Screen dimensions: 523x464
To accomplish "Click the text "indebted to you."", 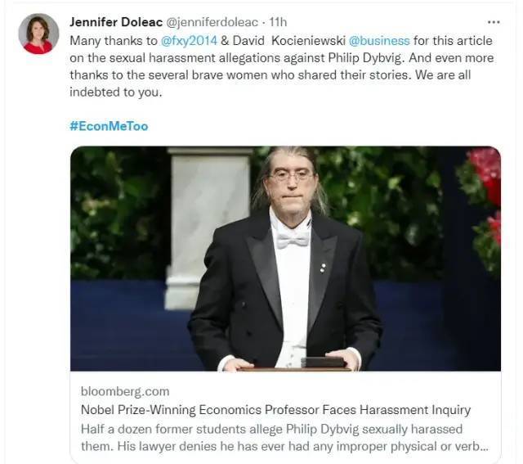I will (x=116, y=93).
